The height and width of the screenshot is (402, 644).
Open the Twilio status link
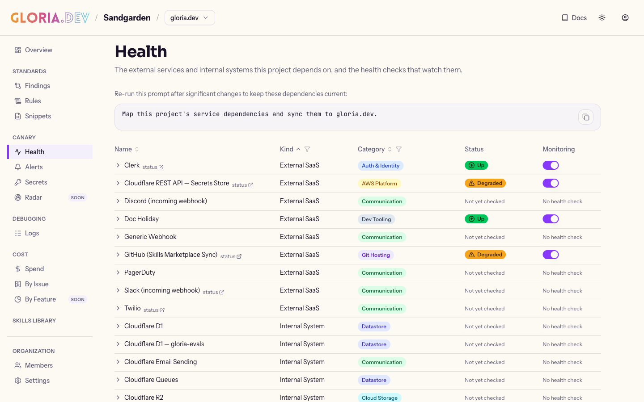[x=154, y=310]
